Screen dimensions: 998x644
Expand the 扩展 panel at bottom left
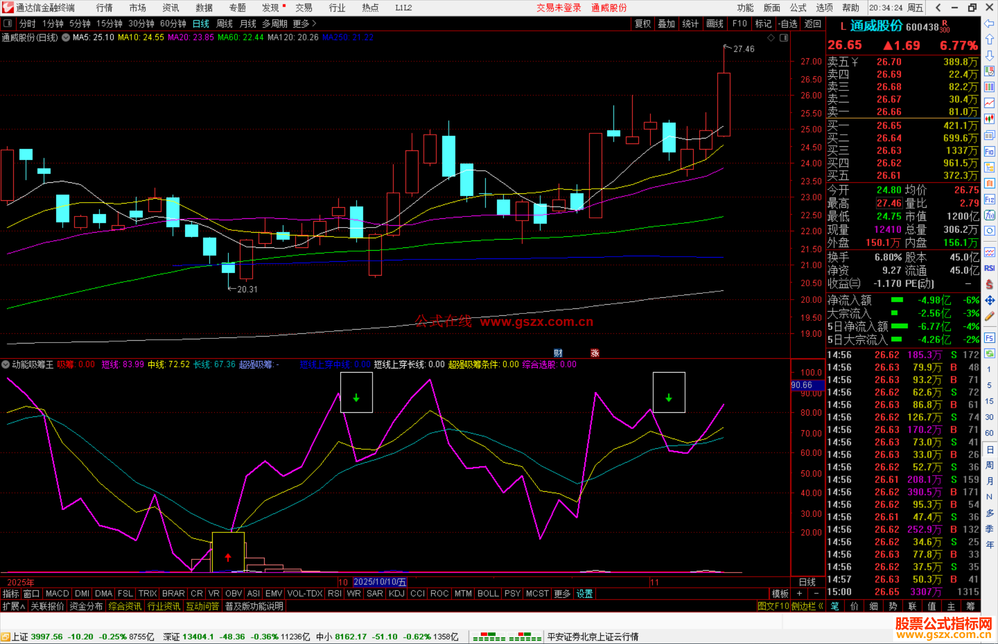click(13, 606)
